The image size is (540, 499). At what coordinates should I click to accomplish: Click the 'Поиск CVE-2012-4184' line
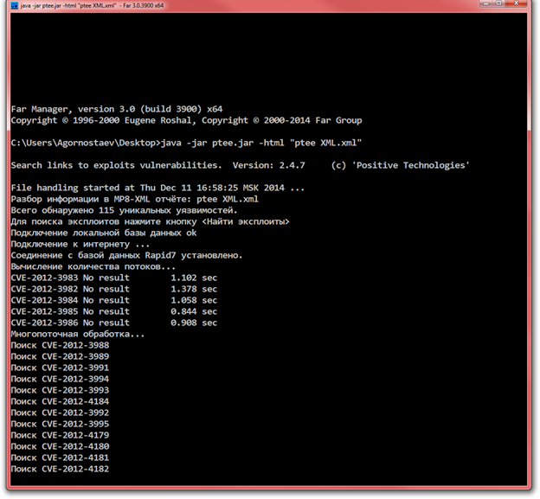(x=60, y=401)
